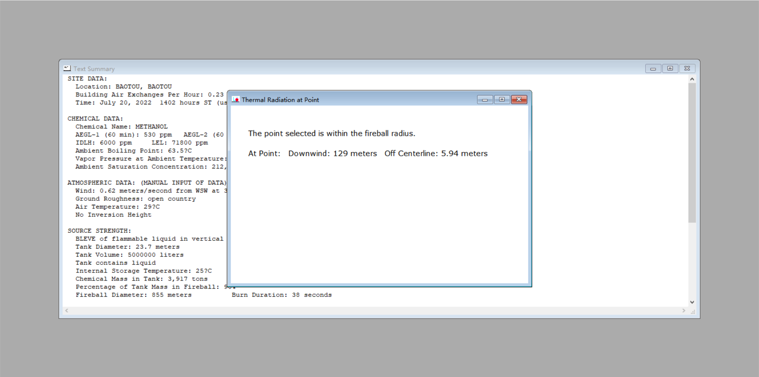The image size is (759, 377).
Task: Click the 'Ambient Saturation Concentration' line
Action: 151,167
